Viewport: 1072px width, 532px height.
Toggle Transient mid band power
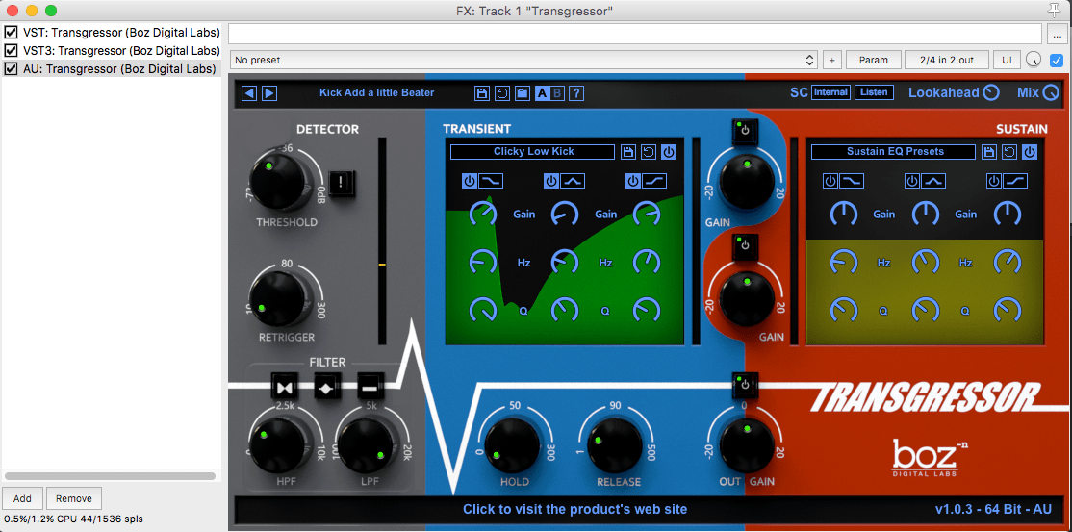pos(551,181)
